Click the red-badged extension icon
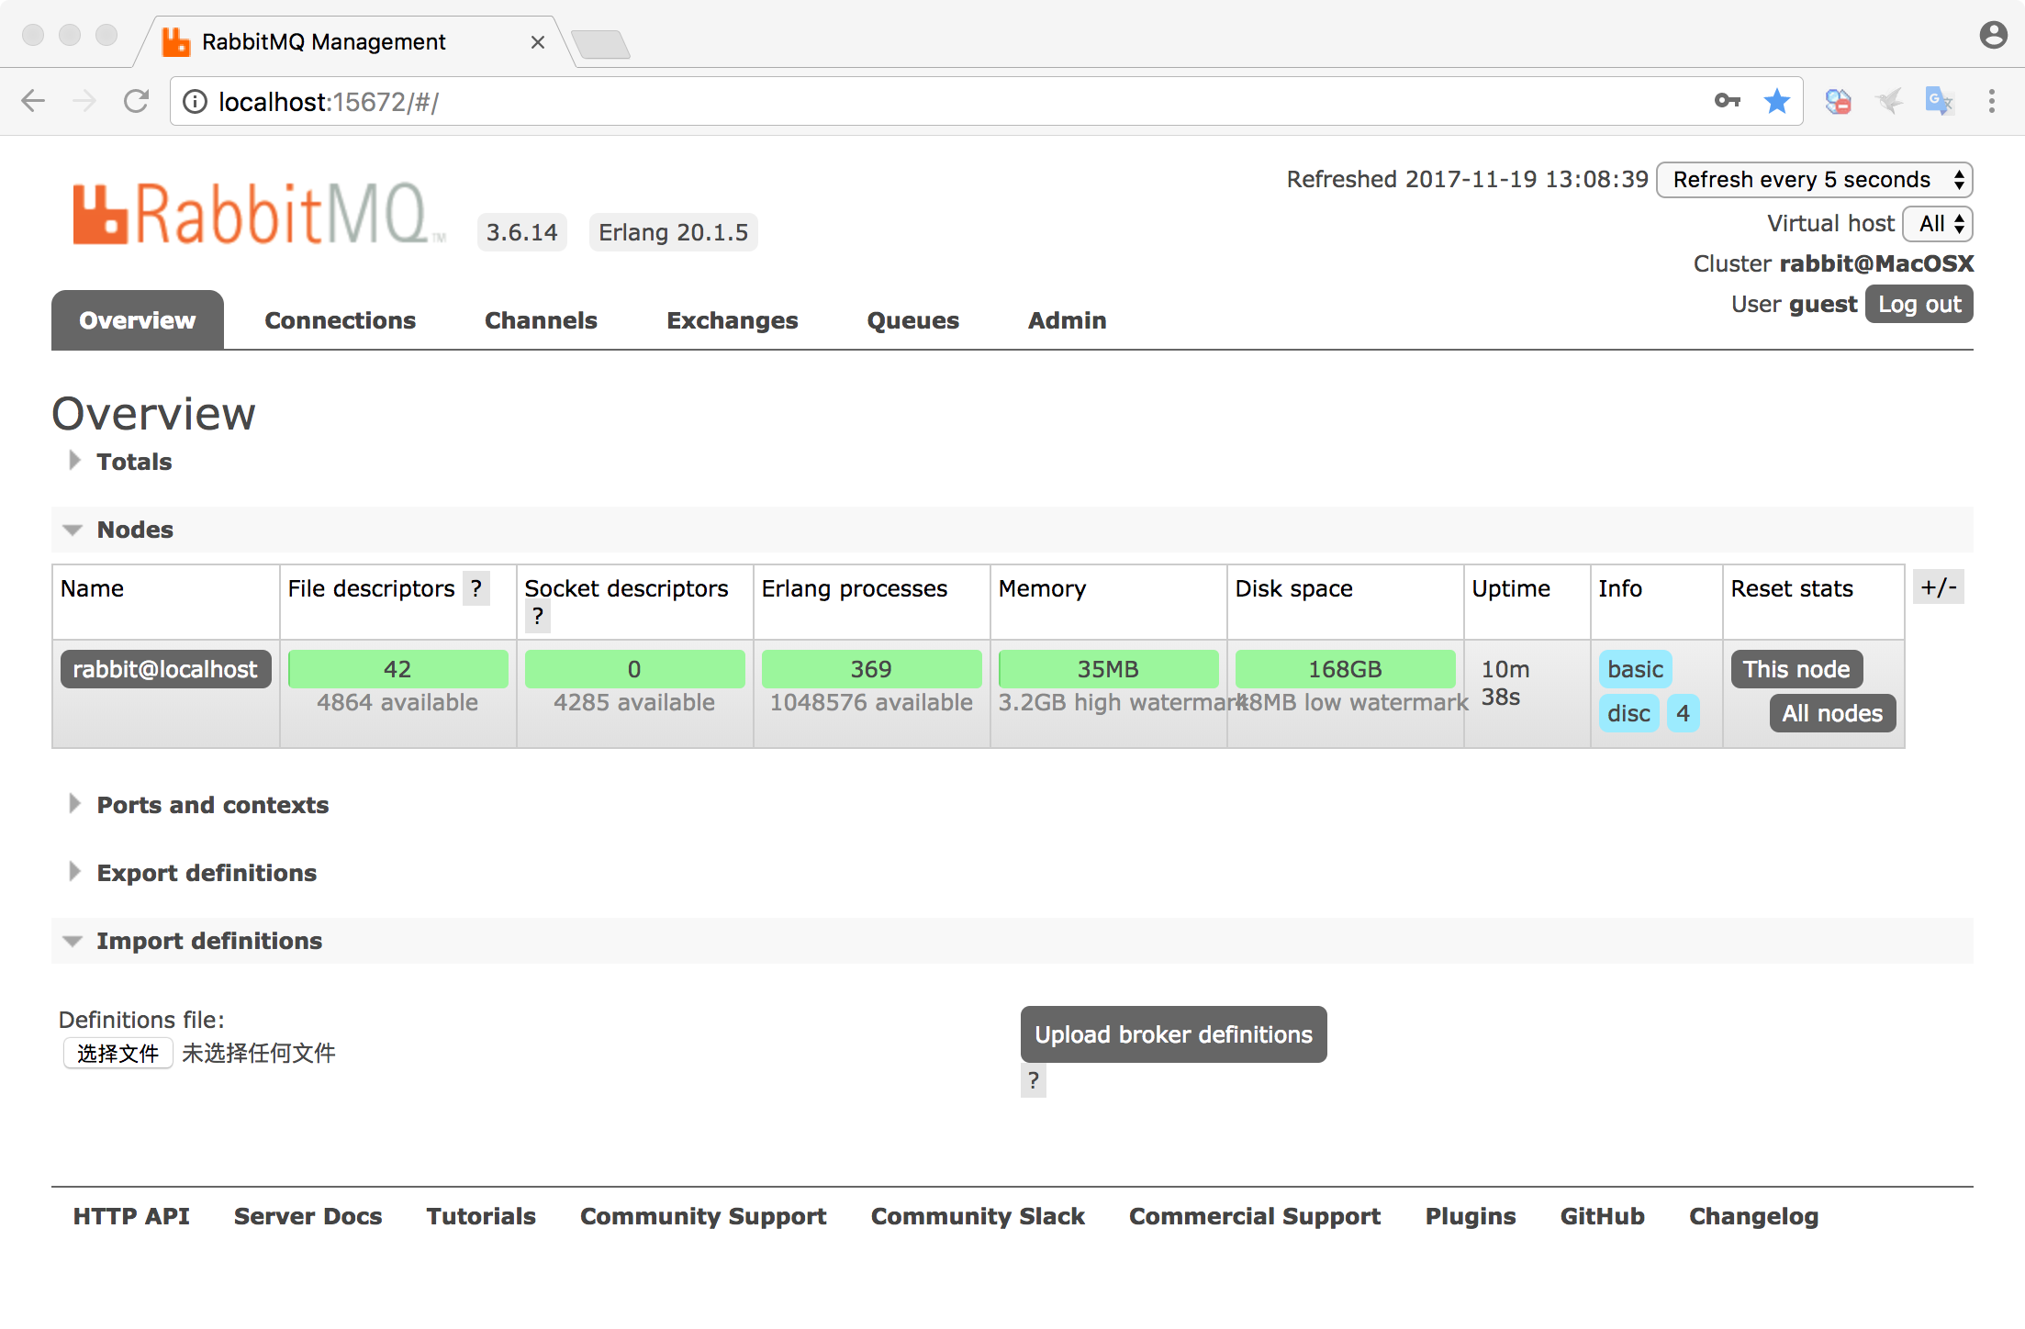The width and height of the screenshot is (2025, 1329). tap(1839, 101)
